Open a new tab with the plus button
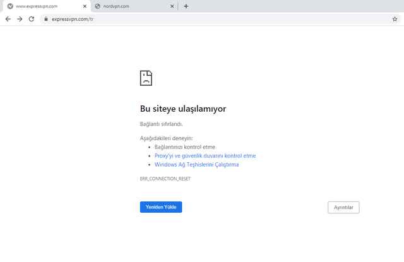The height and width of the screenshot is (262, 404). [186, 6]
